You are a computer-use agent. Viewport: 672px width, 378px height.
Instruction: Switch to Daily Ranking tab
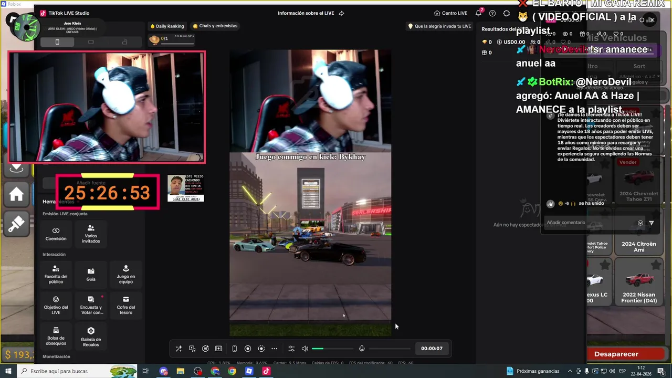tap(167, 26)
